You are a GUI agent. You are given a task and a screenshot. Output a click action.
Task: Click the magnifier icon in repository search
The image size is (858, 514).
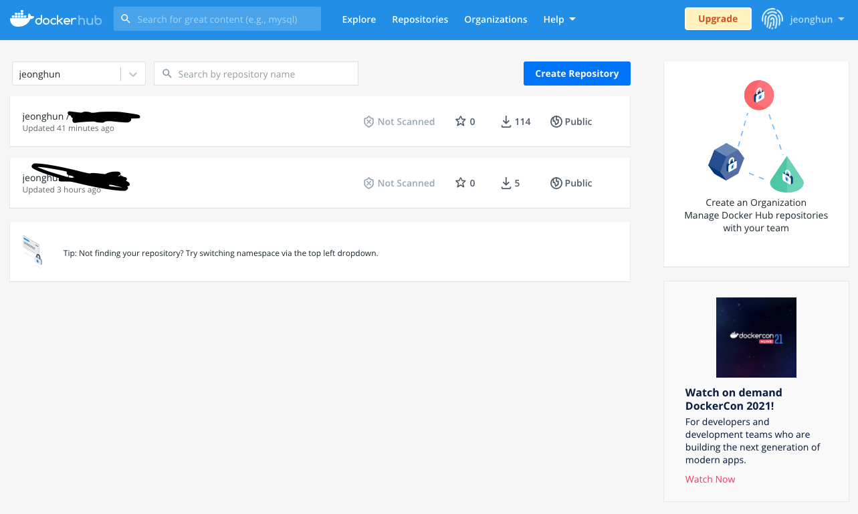tap(167, 74)
